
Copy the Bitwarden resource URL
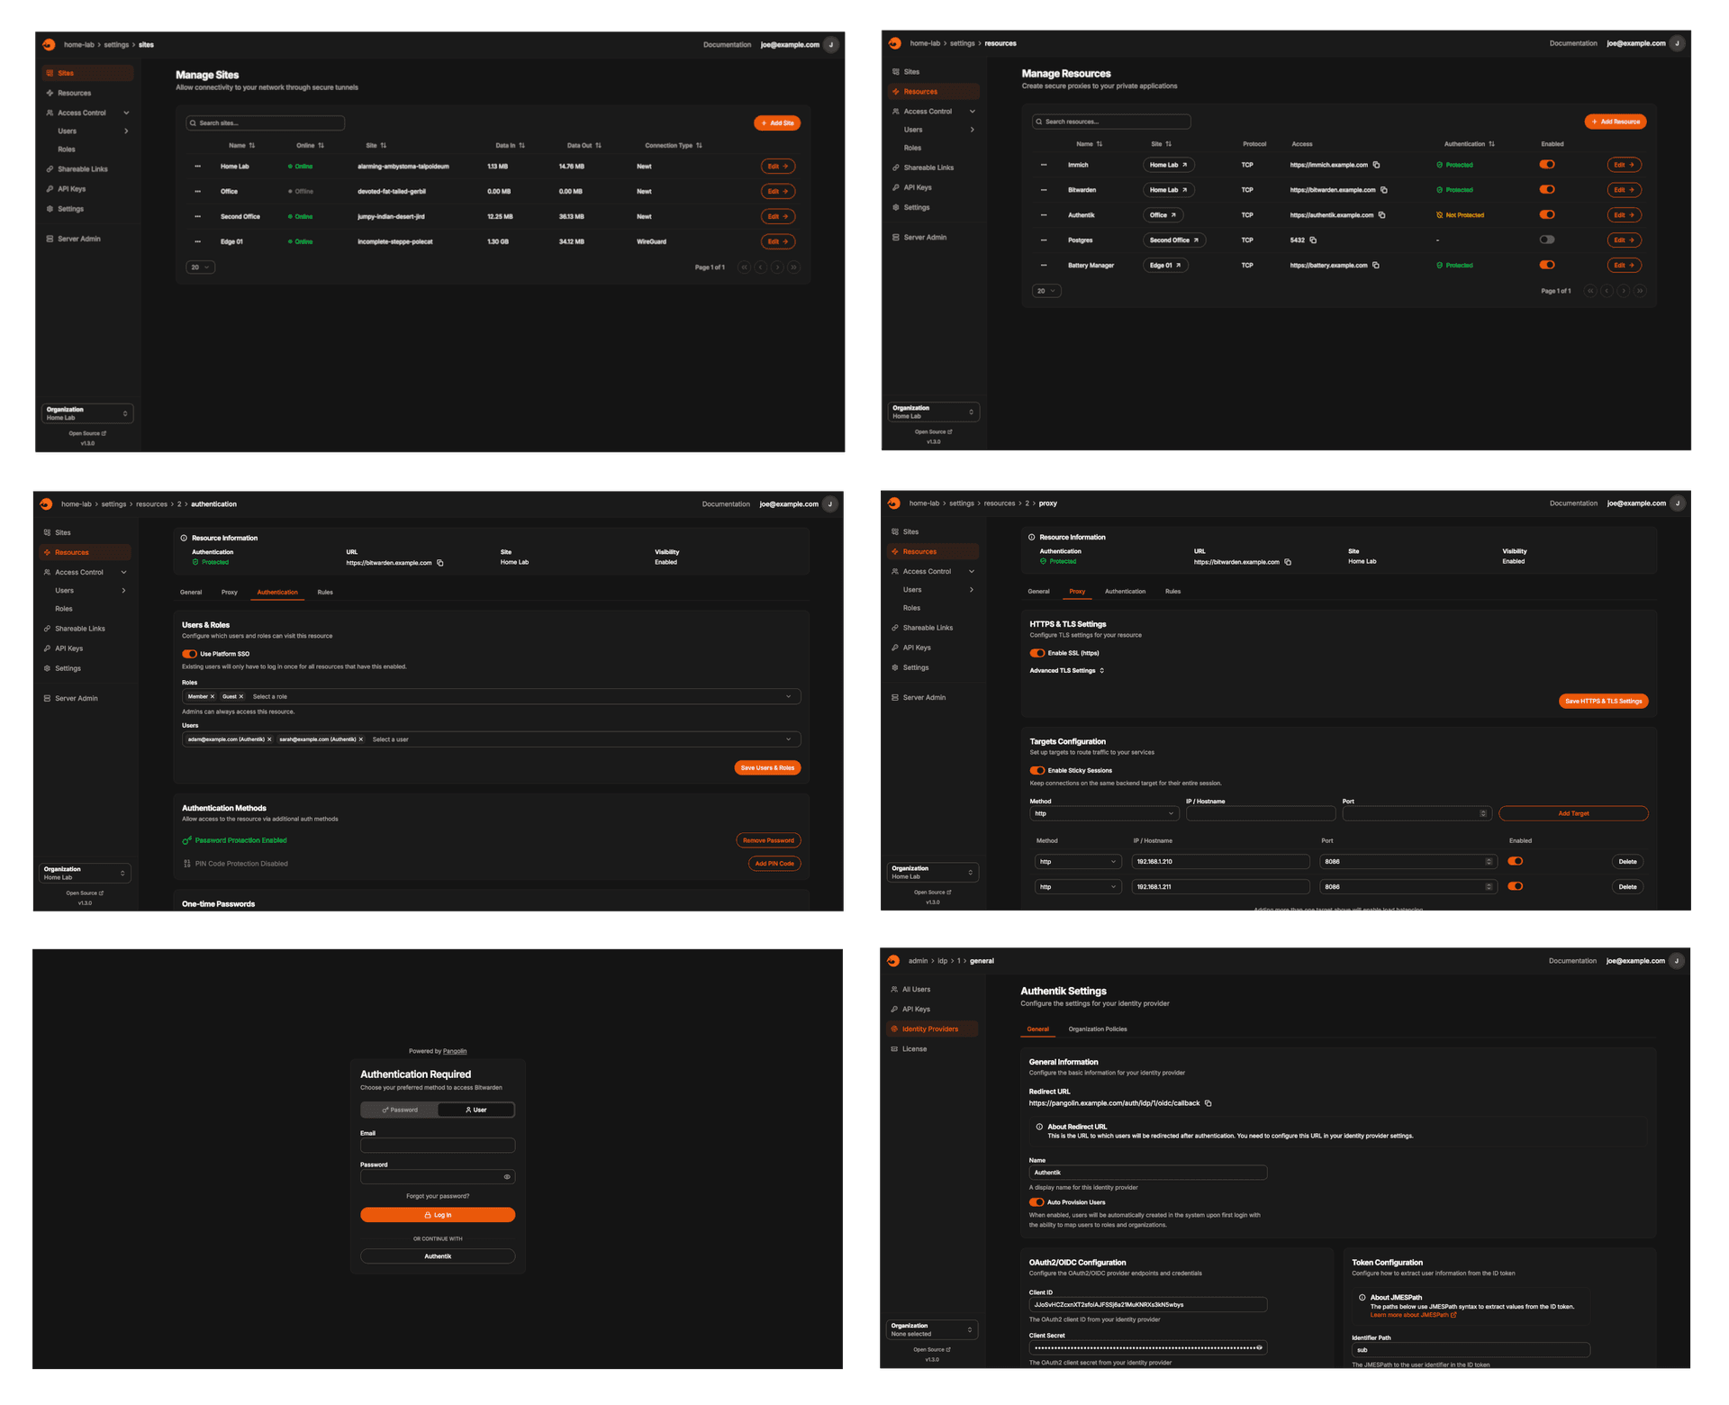coord(1384,190)
